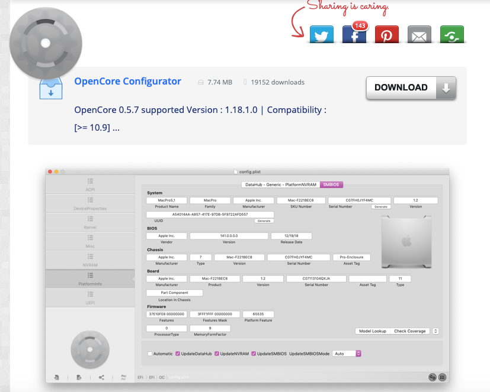Viewport: 490px width, 392px height.
Task: Click the Features Mask field
Action: coord(214,314)
